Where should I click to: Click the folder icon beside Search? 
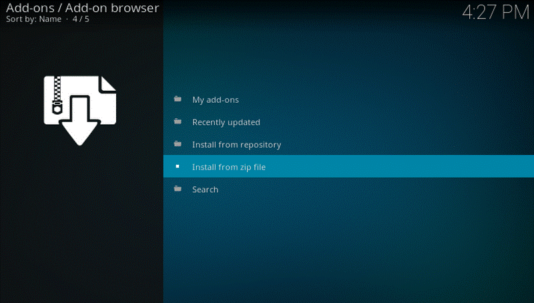[x=178, y=189]
